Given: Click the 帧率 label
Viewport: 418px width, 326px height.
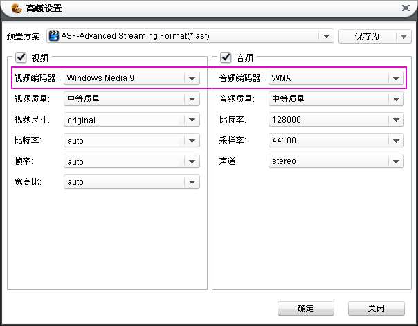Looking at the screenshot, I should click(x=24, y=161).
